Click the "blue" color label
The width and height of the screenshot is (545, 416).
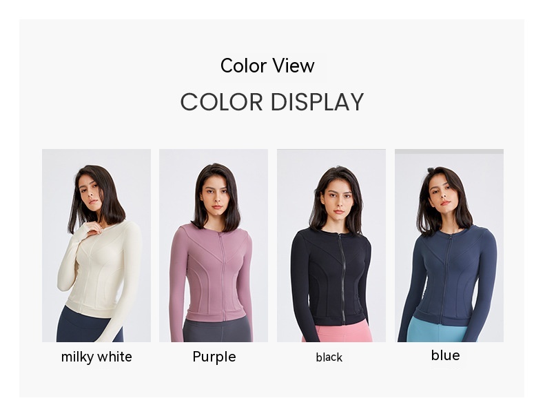[x=445, y=355]
